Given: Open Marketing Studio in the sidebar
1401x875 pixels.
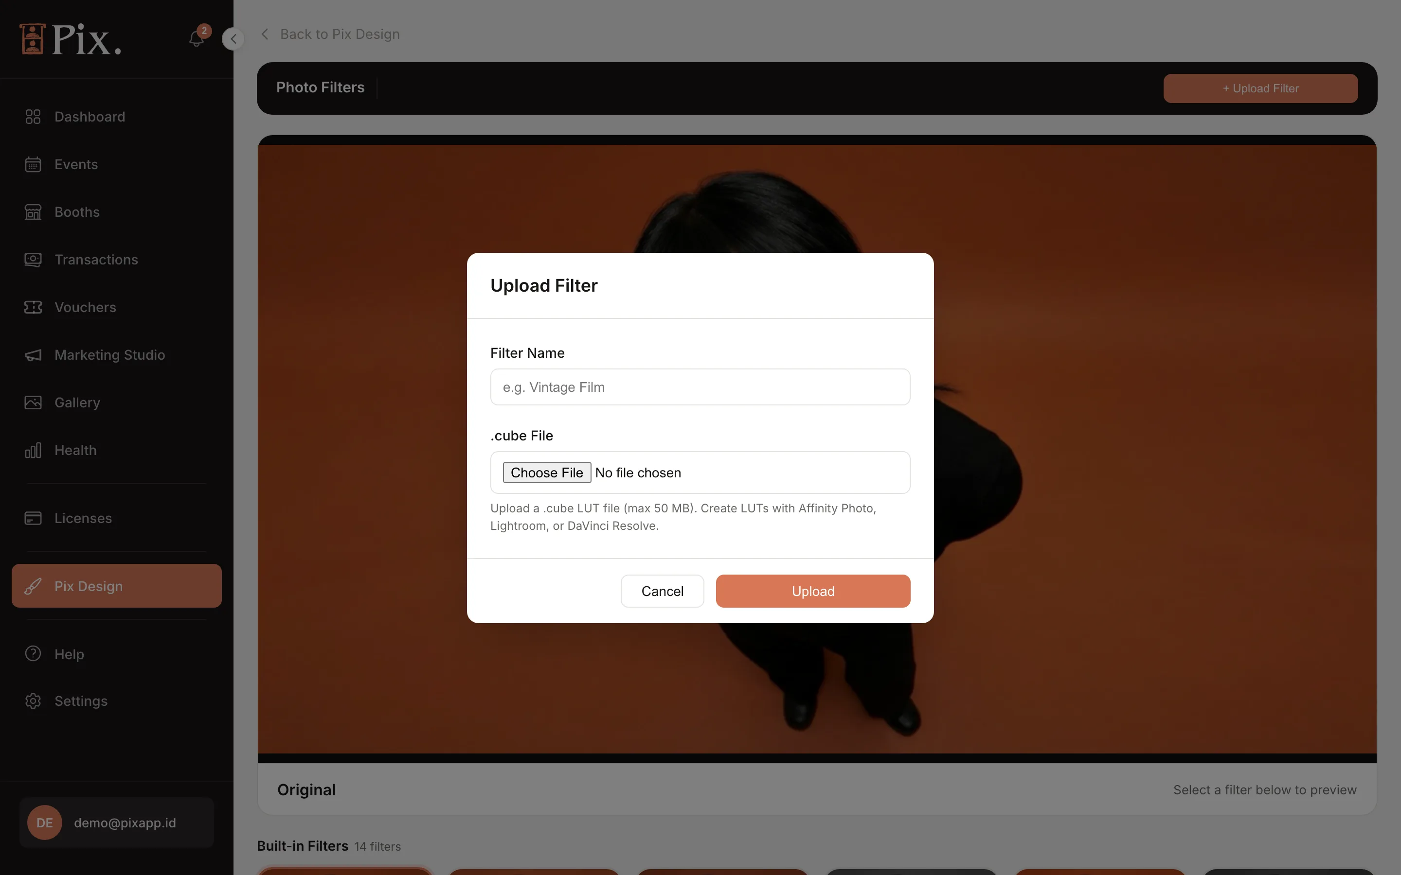Looking at the screenshot, I should (116, 355).
